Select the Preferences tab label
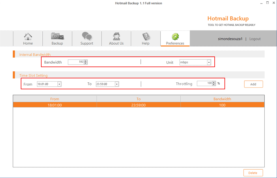The height and width of the screenshot is (178, 277). [x=175, y=43]
